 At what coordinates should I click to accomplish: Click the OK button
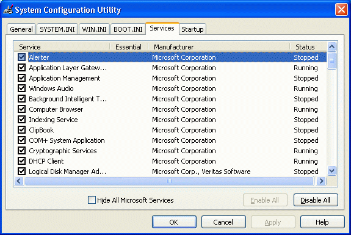(174, 222)
